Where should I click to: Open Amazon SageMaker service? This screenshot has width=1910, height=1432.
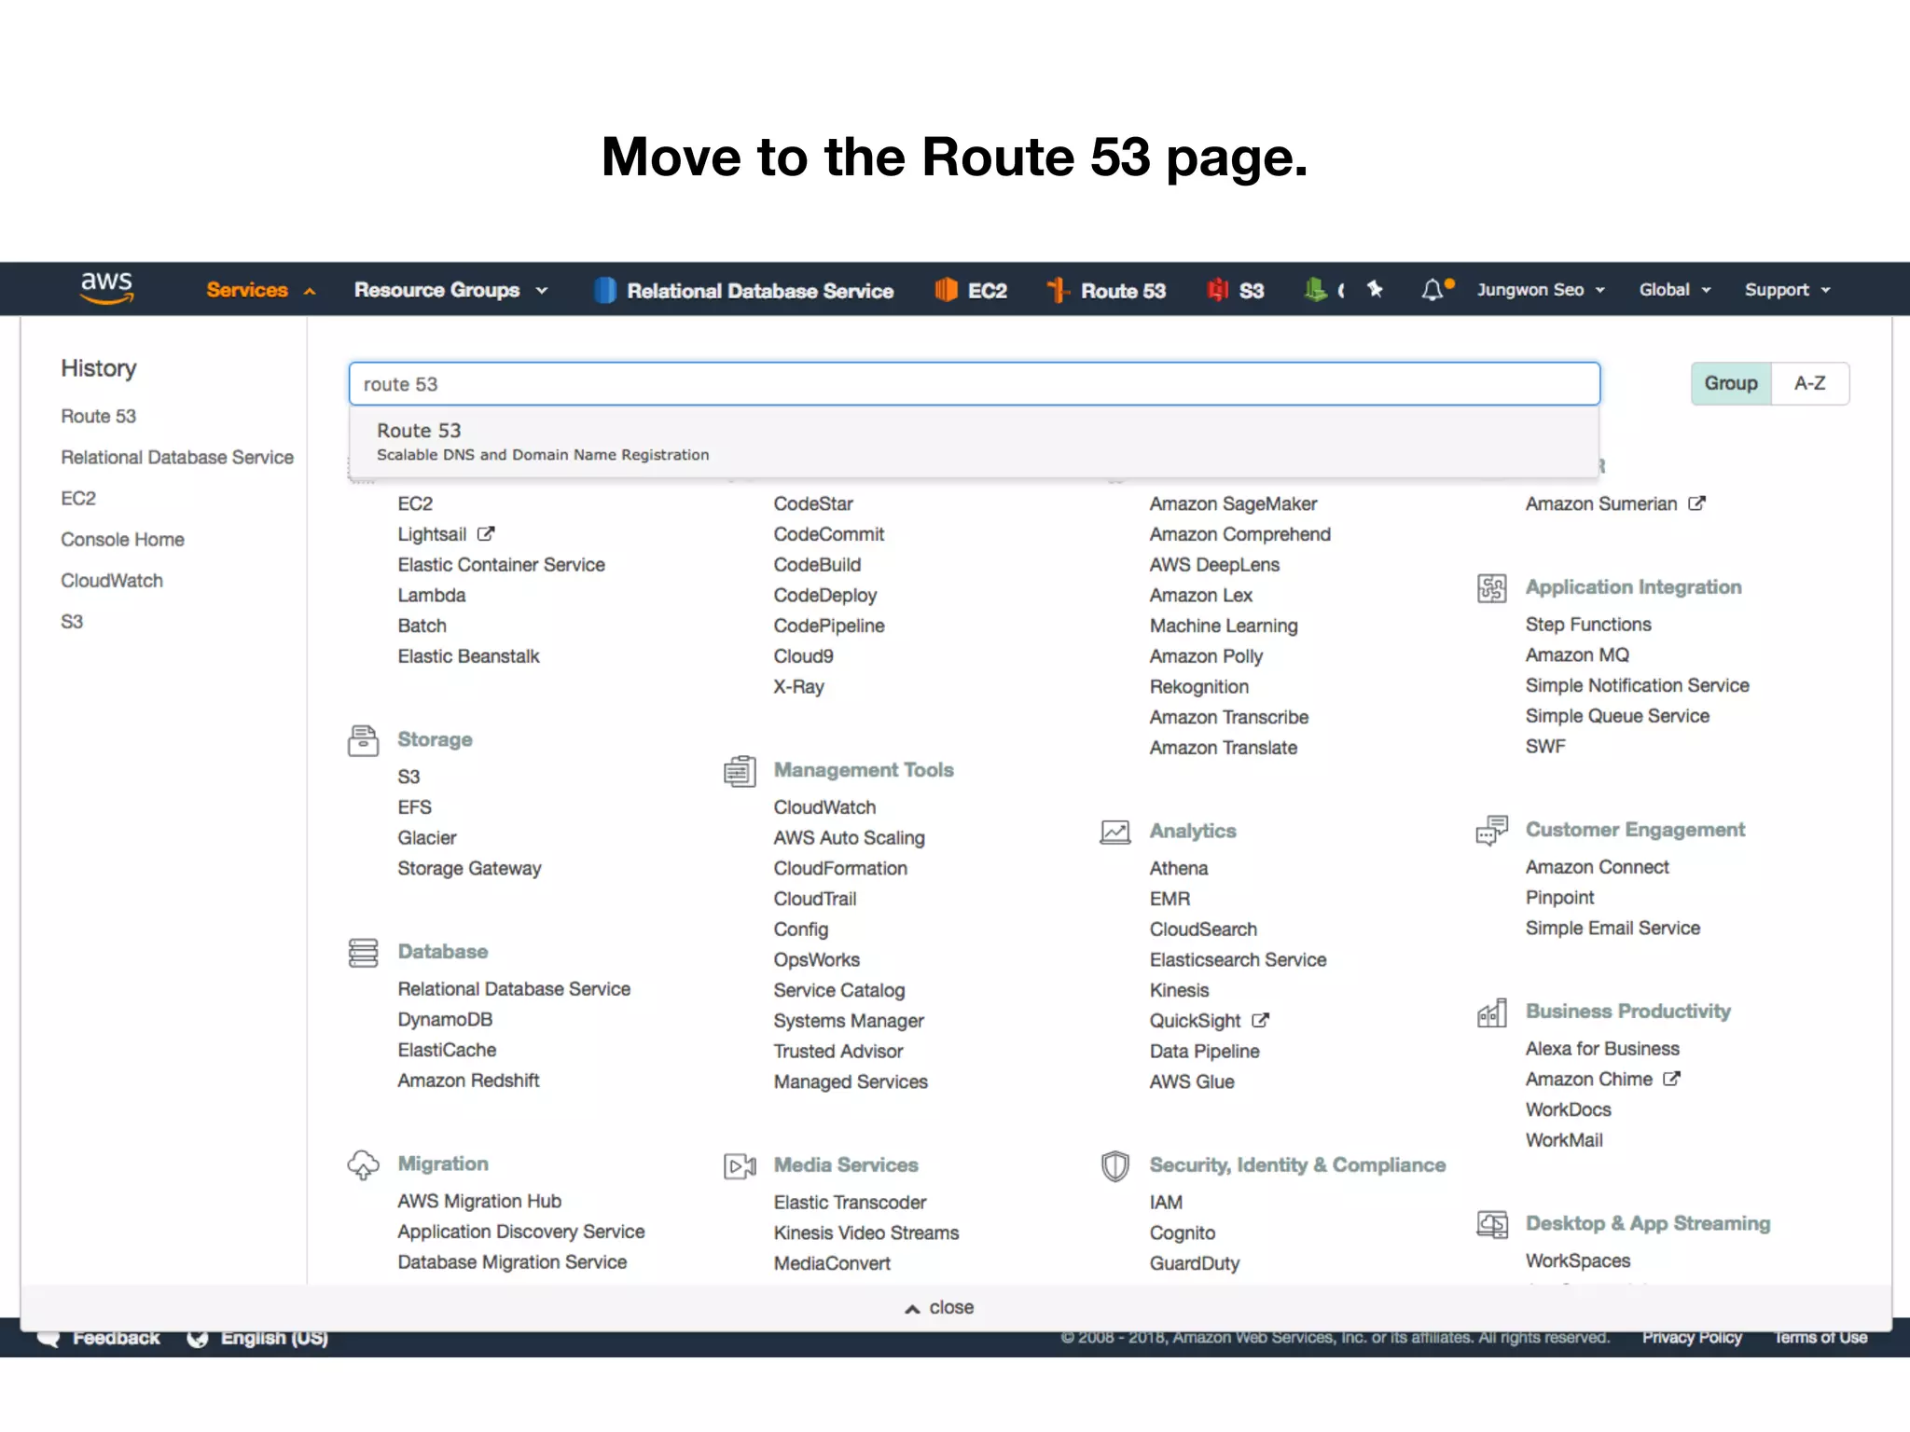coord(1233,504)
